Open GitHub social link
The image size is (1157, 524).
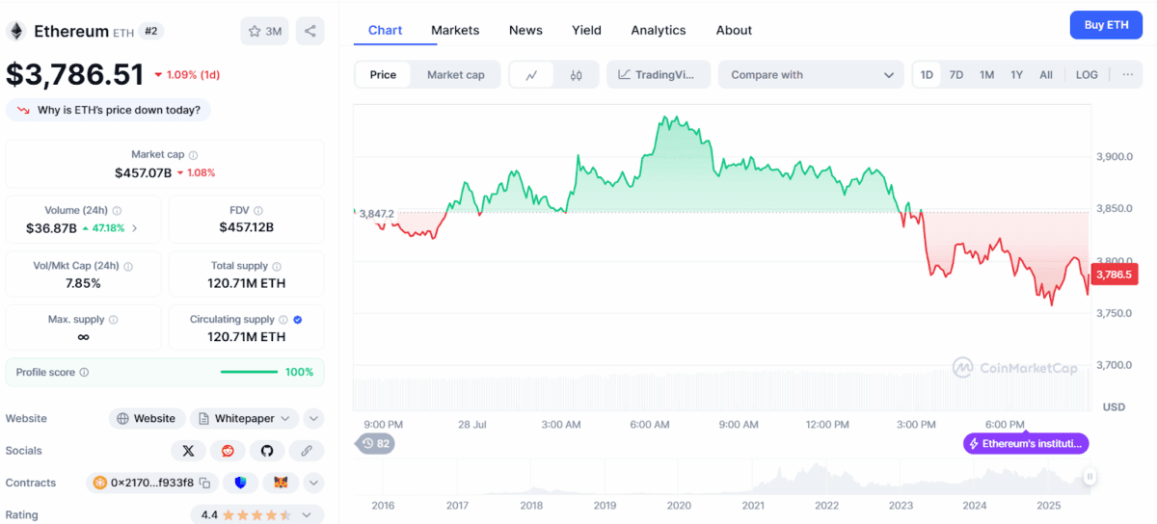pos(267,451)
